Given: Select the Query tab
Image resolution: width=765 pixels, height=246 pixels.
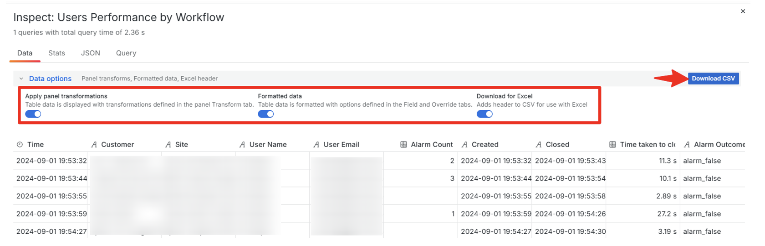Looking at the screenshot, I should pyautogui.click(x=126, y=53).
